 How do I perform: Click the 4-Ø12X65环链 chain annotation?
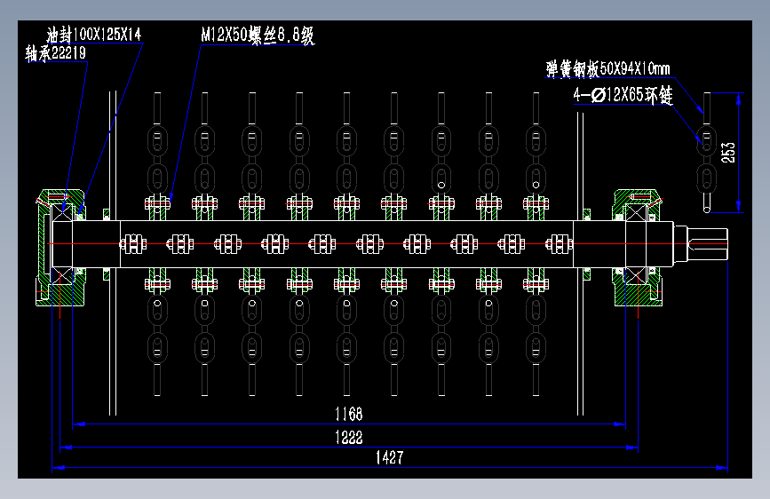623,95
